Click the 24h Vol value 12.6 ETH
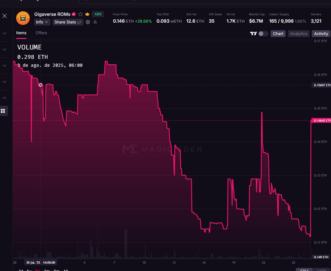The image size is (331, 271). click(195, 21)
